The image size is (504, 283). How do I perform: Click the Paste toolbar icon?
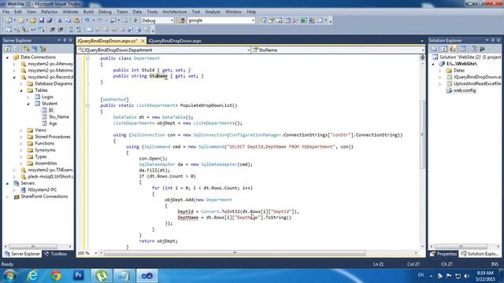click(76, 20)
